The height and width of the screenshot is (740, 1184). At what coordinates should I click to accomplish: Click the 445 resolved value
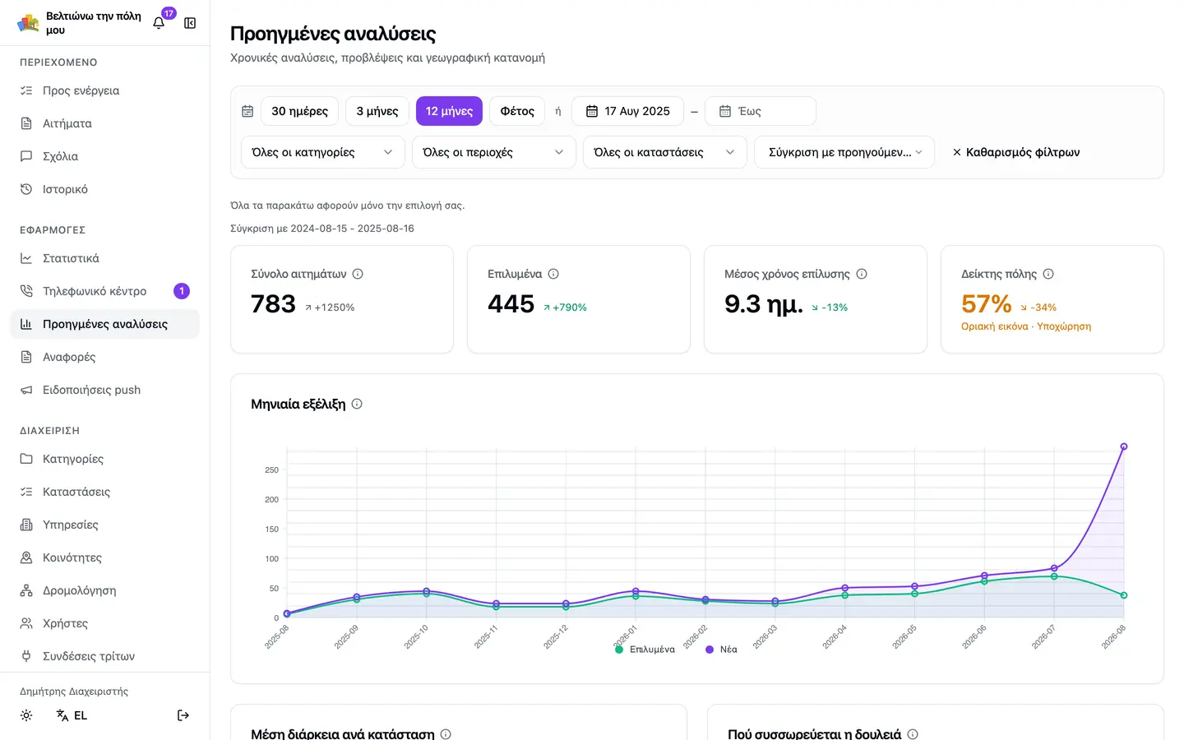(x=511, y=304)
